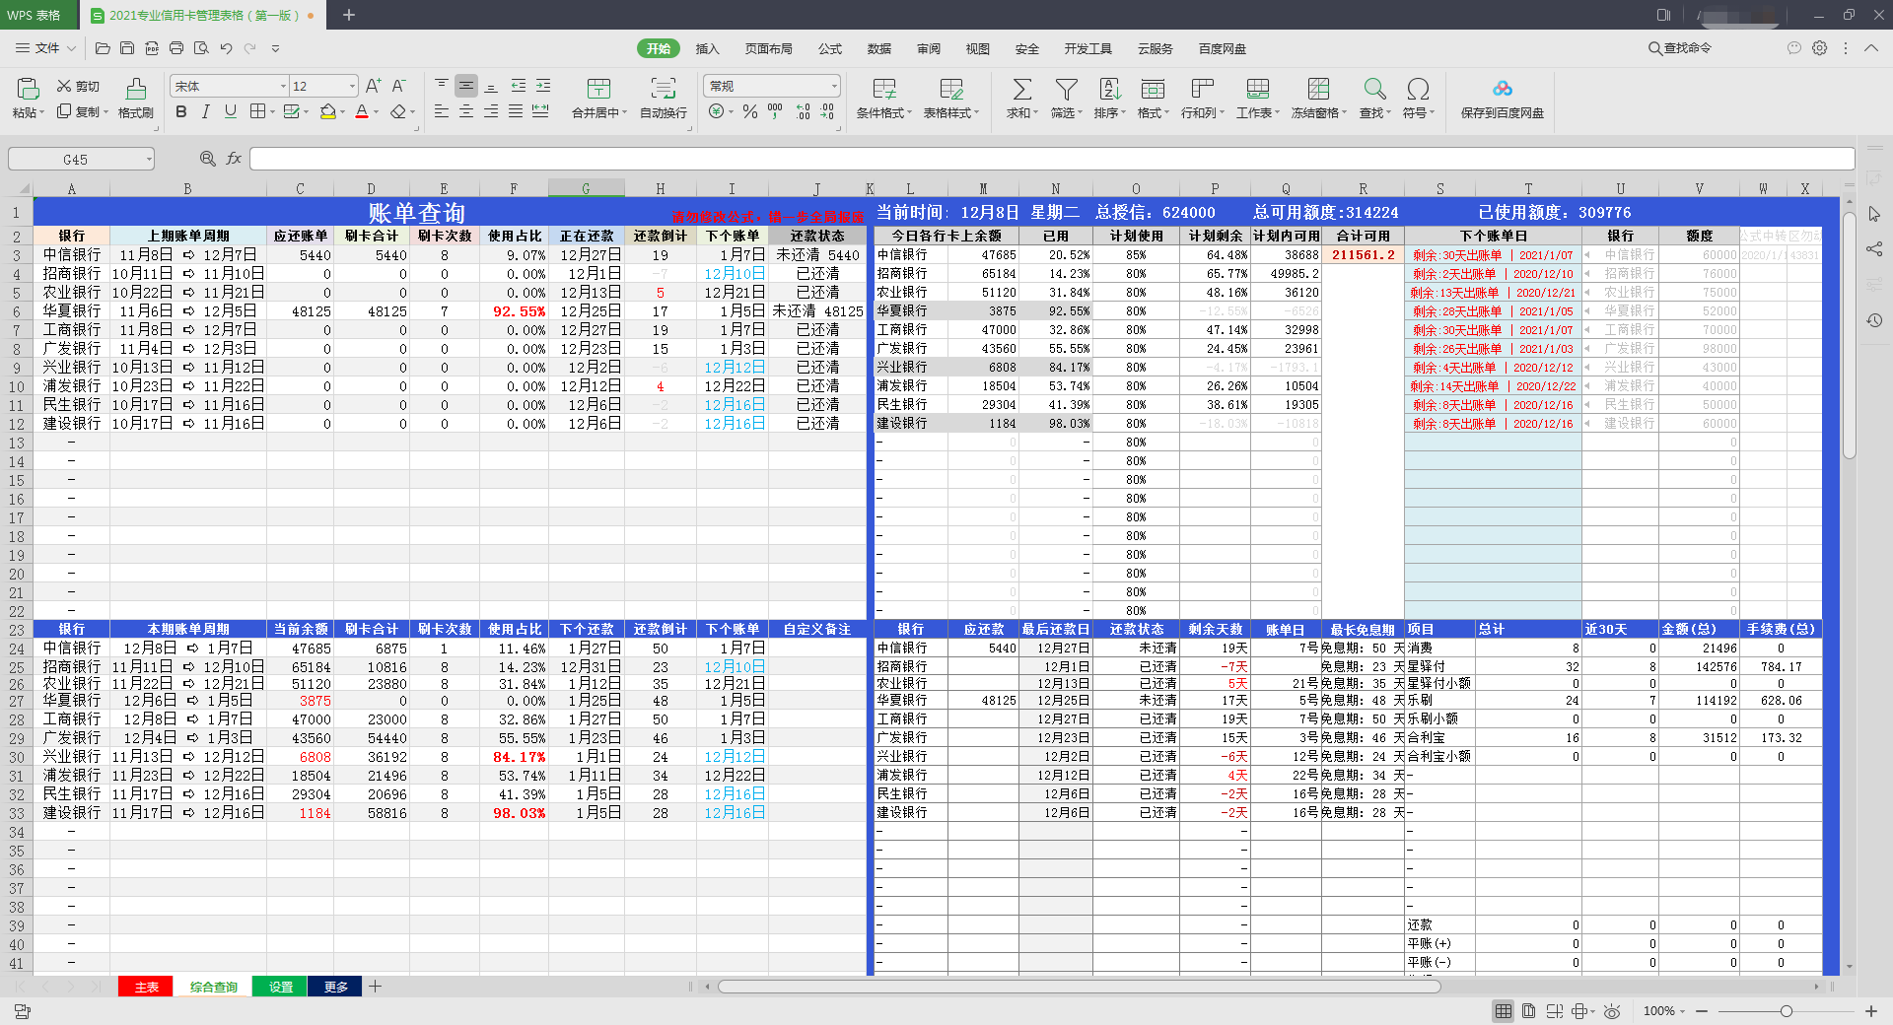Open borders dropdown arrow
This screenshot has height=1025, width=1893.
tap(271, 112)
